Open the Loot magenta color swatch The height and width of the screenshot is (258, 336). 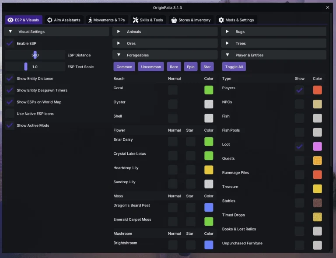coord(317,146)
